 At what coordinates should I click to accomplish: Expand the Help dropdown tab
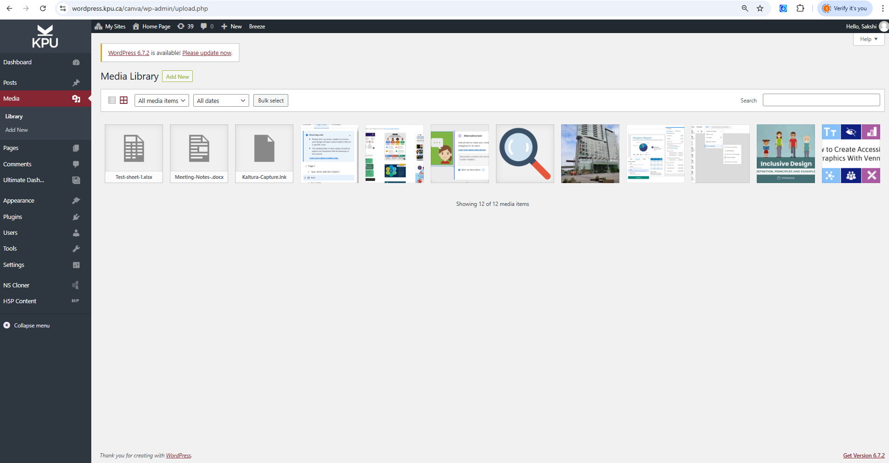[x=869, y=39]
